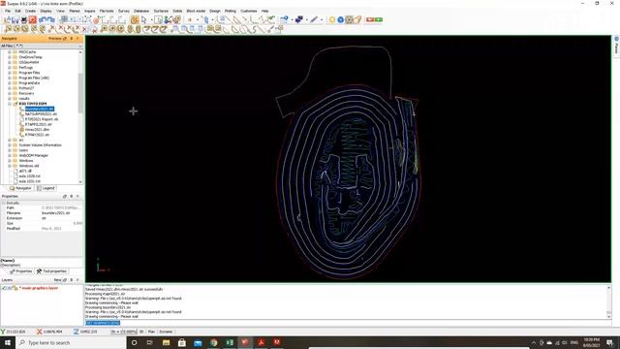
Task: Click the second zoom magnifier icon
Action: [16, 29]
